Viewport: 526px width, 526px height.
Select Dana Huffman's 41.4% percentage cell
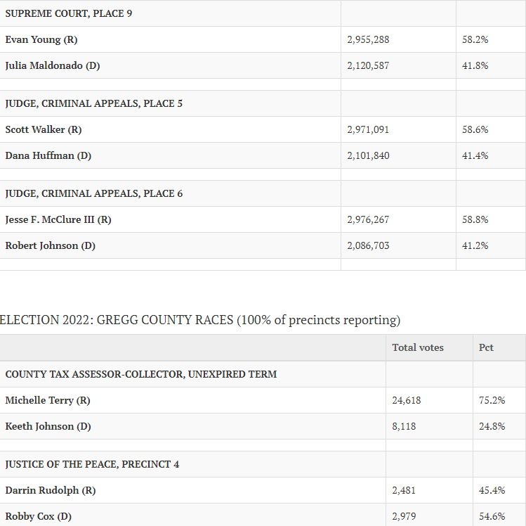click(491, 155)
